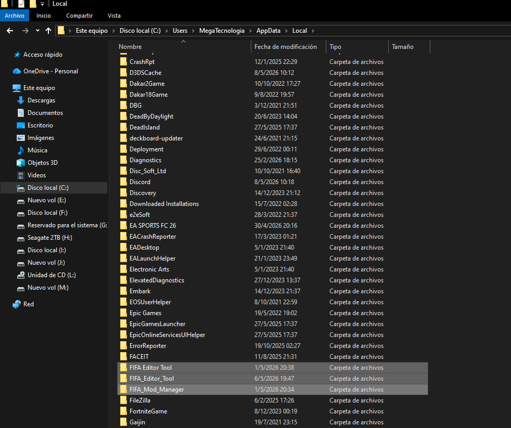Select the Electronic Arts folder

pos(149,269)
